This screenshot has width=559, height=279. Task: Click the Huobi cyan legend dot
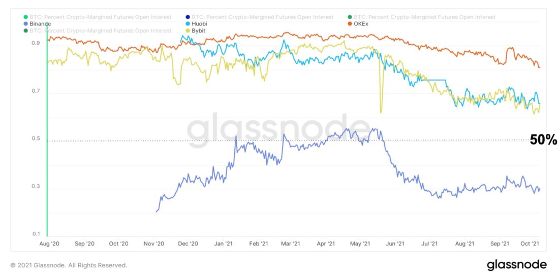[x=188, y=24]
